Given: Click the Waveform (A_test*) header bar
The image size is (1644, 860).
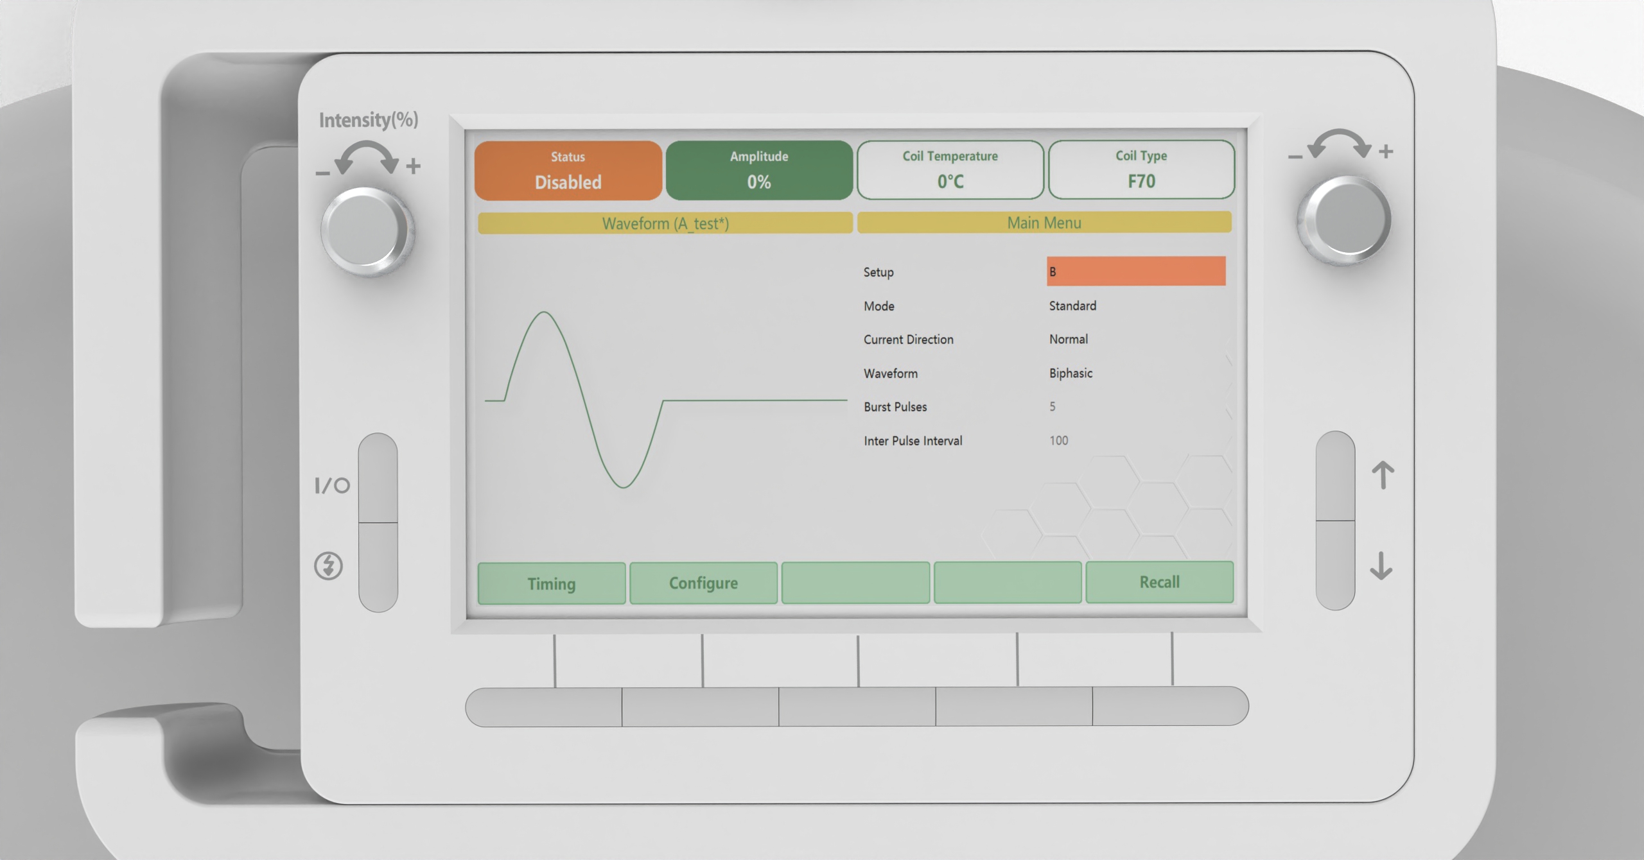Looking at the screenshot, I should [x=665, y=223].
